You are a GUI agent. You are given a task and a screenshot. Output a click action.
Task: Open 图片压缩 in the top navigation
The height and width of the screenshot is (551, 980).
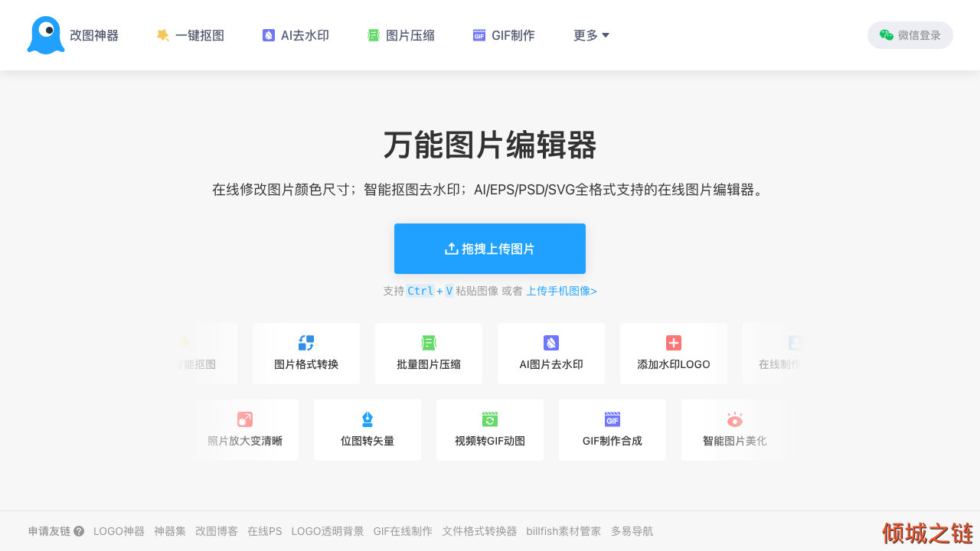click(x=400, y=35)
